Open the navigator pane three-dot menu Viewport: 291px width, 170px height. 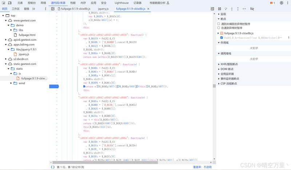coord(45,9)
